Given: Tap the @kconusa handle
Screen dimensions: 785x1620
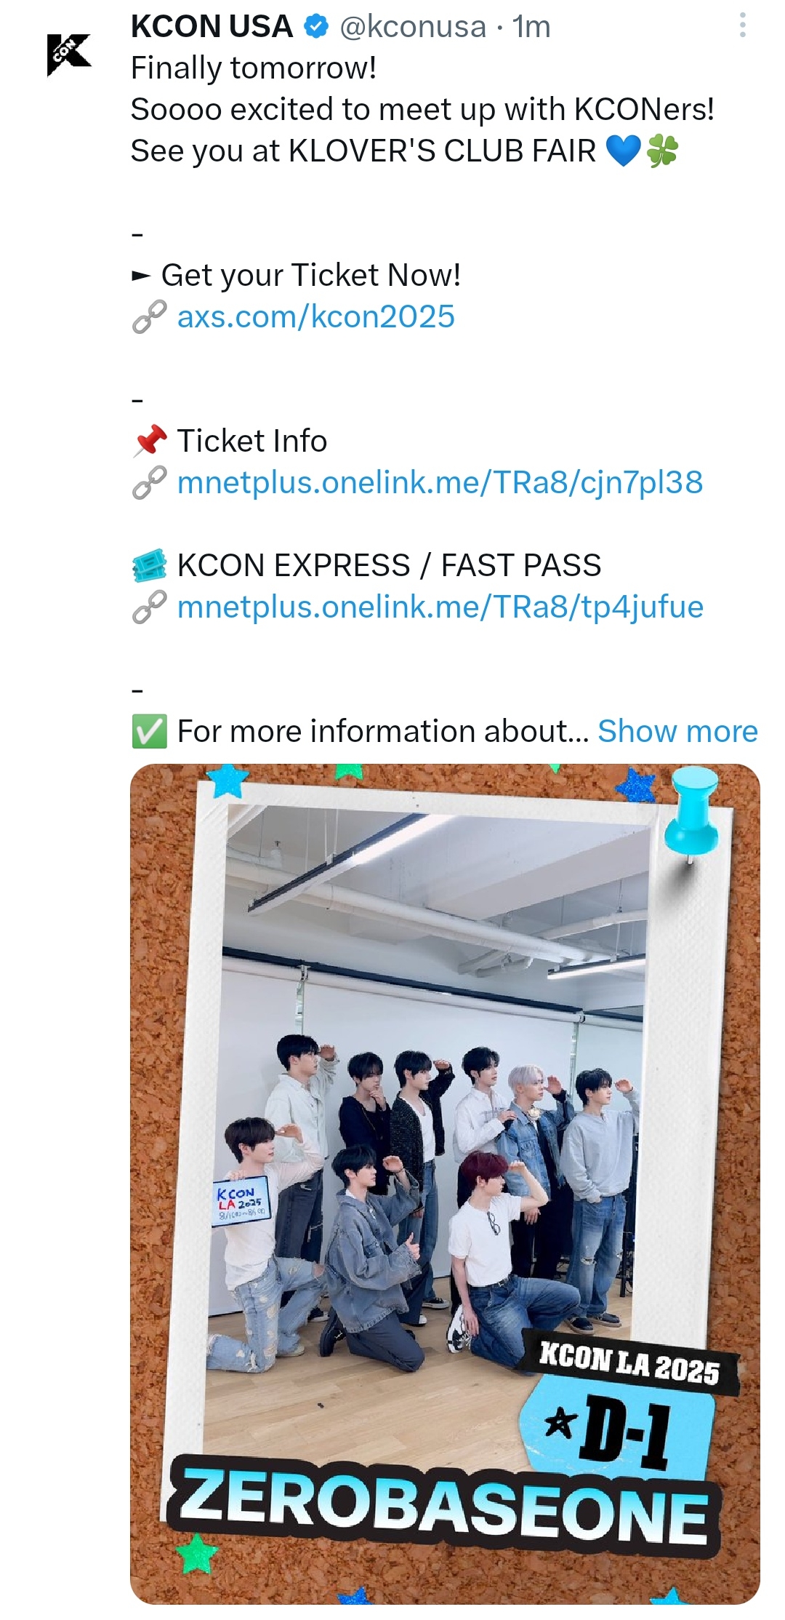Looking at the screenshot, I should pos(413,27).
